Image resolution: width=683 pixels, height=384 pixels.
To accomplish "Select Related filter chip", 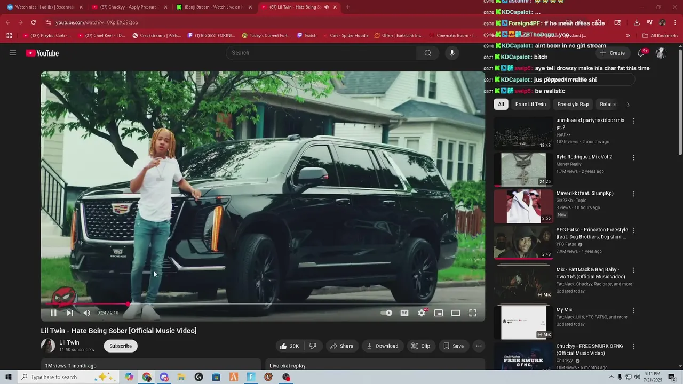I will tap(608, 105).
